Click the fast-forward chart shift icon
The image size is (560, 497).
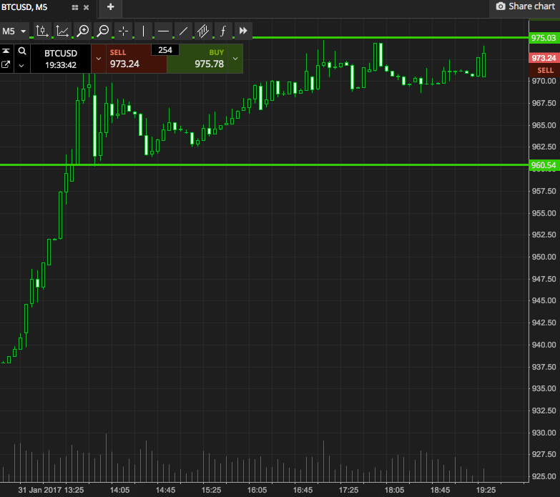click(x=243, y=31)
